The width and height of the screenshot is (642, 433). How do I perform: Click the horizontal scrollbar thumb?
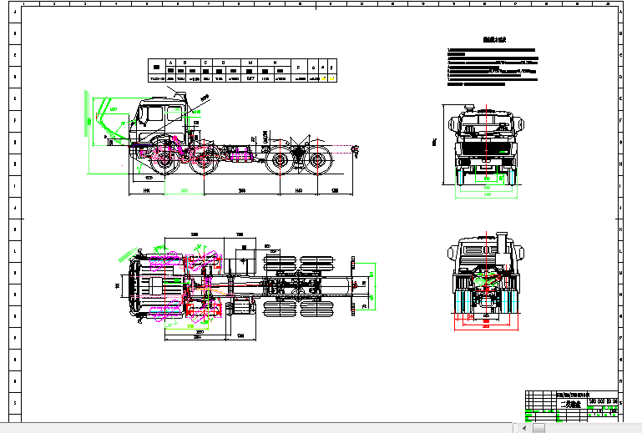coord(538,428)
